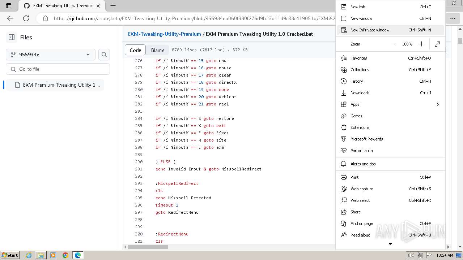Open New InPrivate window
The width and height of the screenshot is (463, 260).
[390, 30]
